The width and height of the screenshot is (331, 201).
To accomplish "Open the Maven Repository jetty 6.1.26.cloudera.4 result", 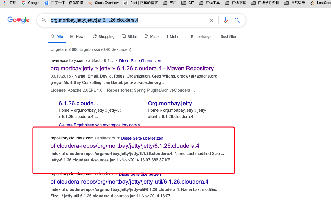I will [132, 68].
